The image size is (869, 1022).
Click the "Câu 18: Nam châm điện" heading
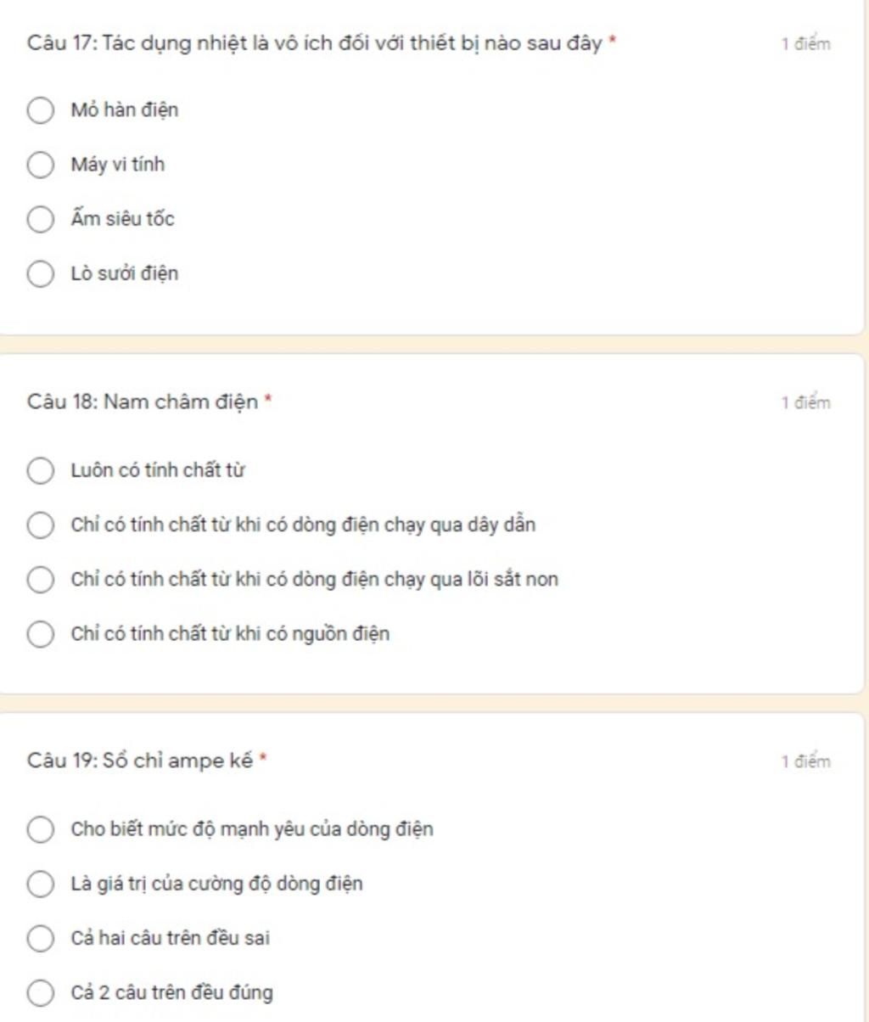142,401
